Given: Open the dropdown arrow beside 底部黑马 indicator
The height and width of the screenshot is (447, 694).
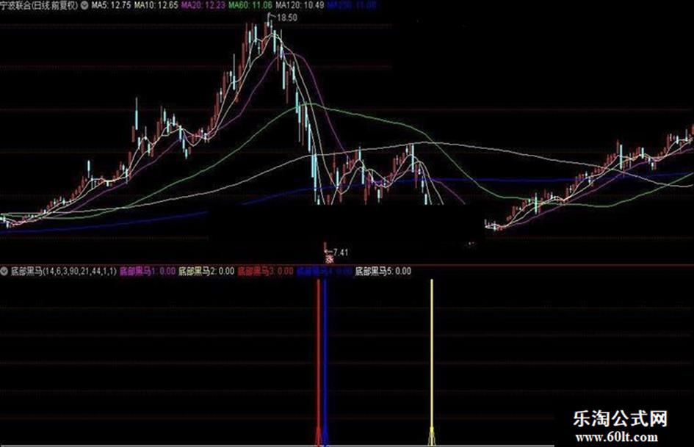Looking at the screenshot, I should pyautogui.click(x=4, y=271).
